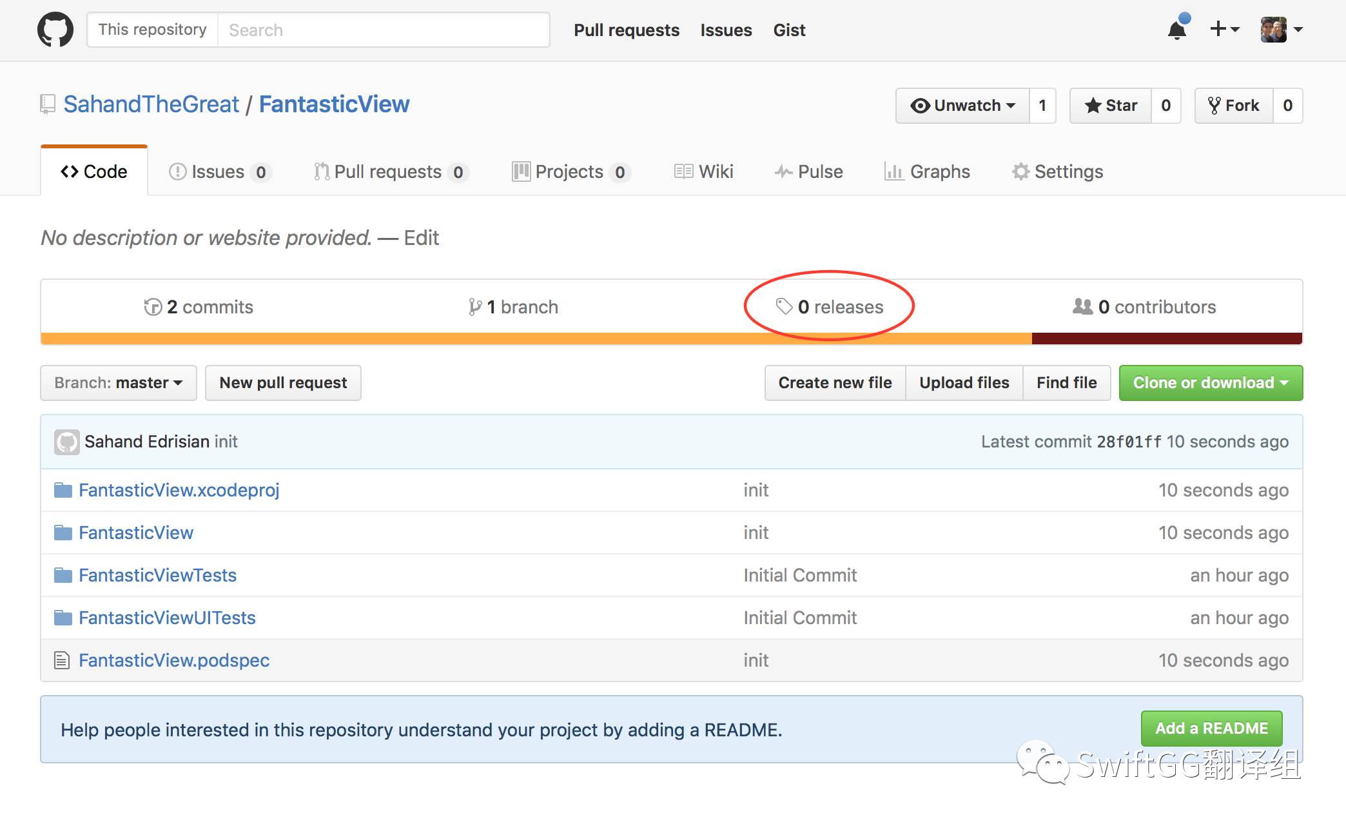The height and width of the screenshot is (824, 1346).
Task: Open the plus create-new dropdown
Action: click(1224, 29)
